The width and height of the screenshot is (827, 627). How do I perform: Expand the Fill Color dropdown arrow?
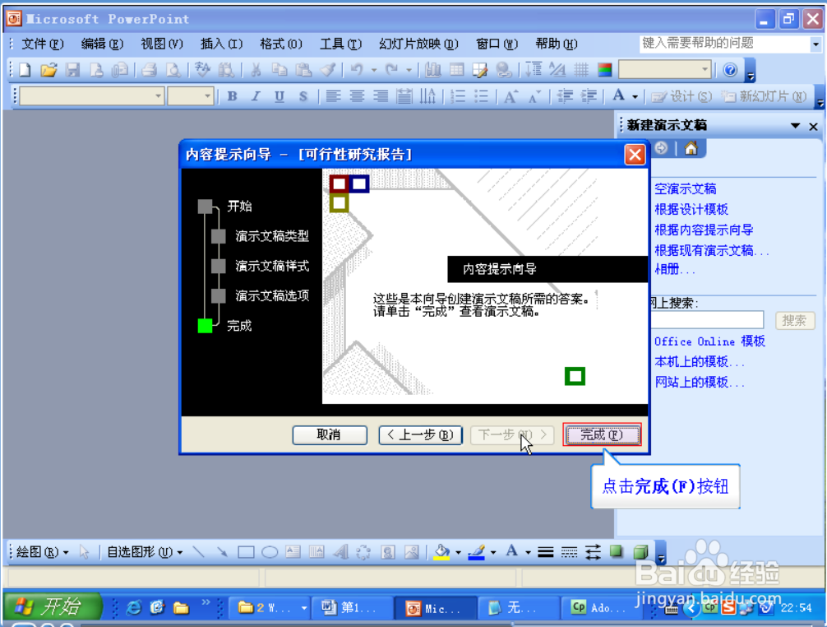[458, 553]
